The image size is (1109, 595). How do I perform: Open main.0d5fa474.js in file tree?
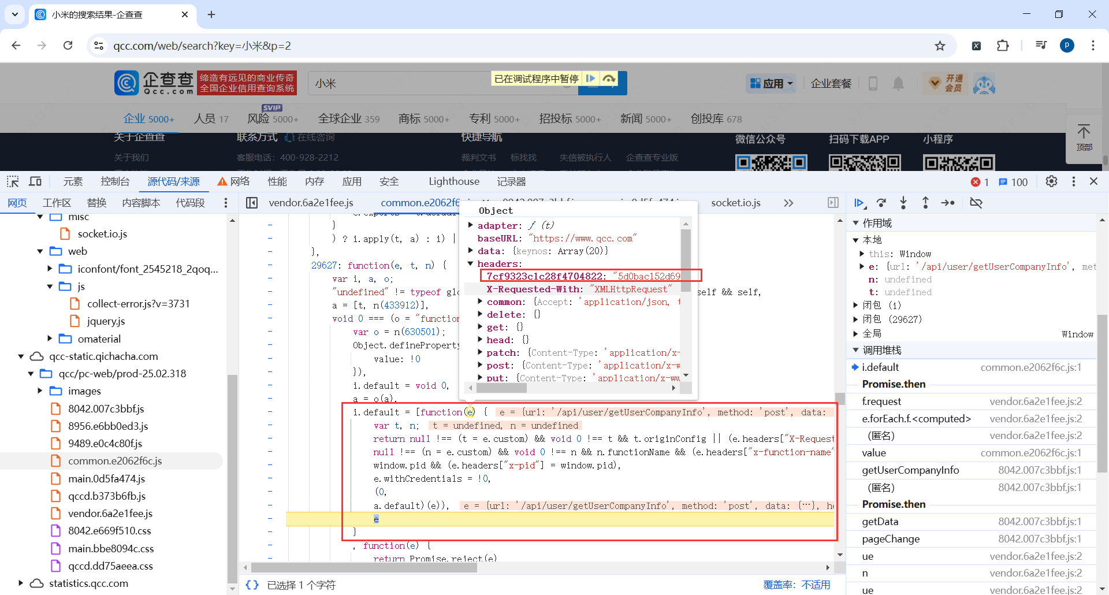tap(106, 478)
